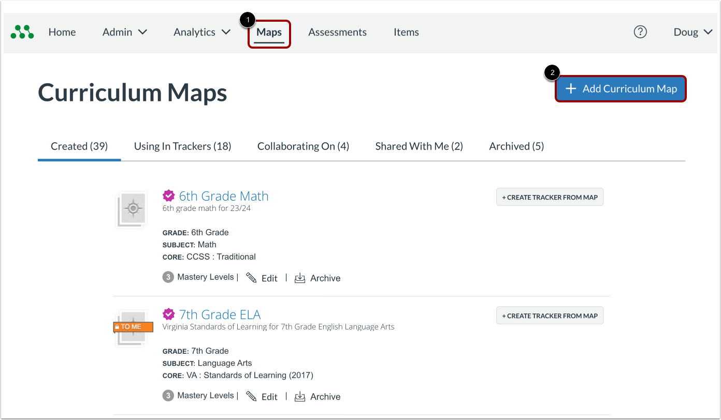Click the verified badge beside 7th Grade ELA

168,314
